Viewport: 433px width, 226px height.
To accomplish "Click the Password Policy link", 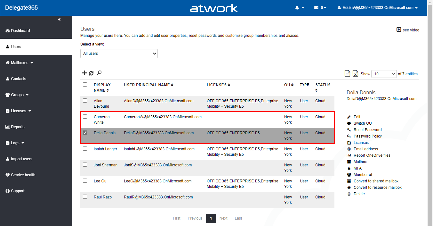I will click(367, 136).
